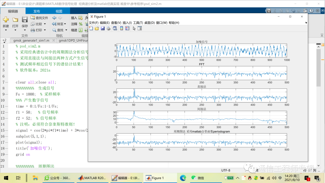This screenshot has width=325, height=183.
Task: Expand the Open (打开) dropdown arrow
Action: click(x=15, y=30)
